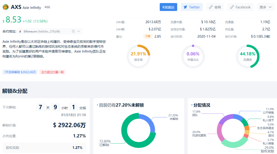
Task: Click the K线直达 button
Action: point(168,7)
